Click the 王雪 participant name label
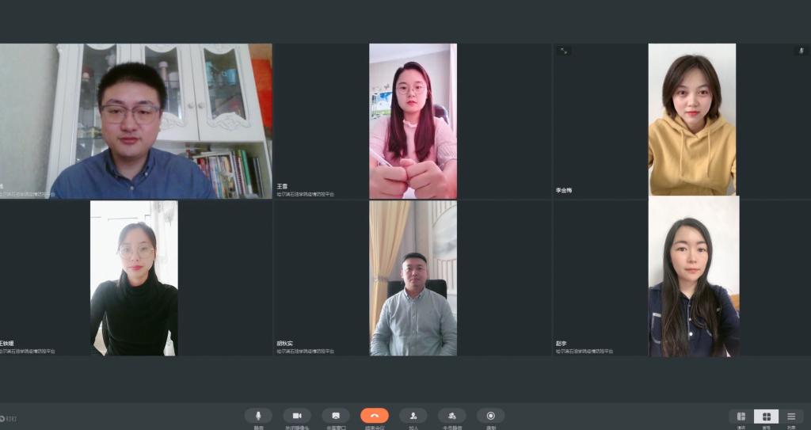This screenshot has height=430, width=811. pos(282,187)
